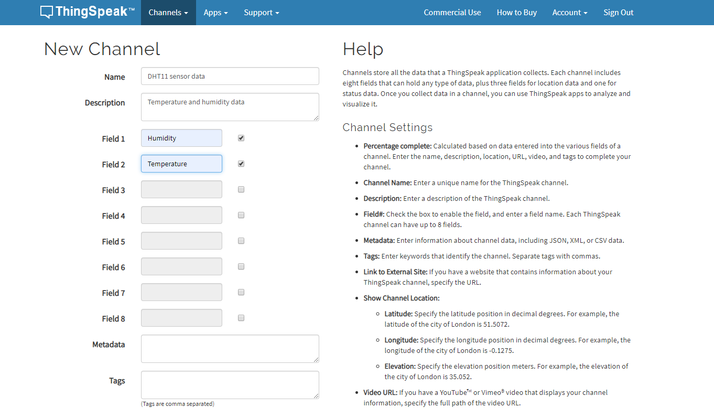Enable the Field 8 checkbox
Viewport: 714px width, 408px height.
(x=241, y=318)
